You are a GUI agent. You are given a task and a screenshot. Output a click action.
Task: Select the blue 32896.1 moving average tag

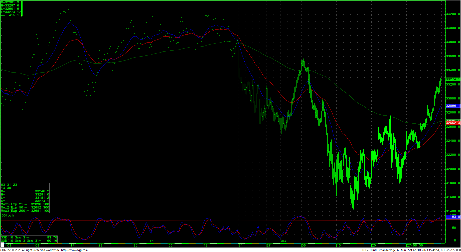(453, 106)
